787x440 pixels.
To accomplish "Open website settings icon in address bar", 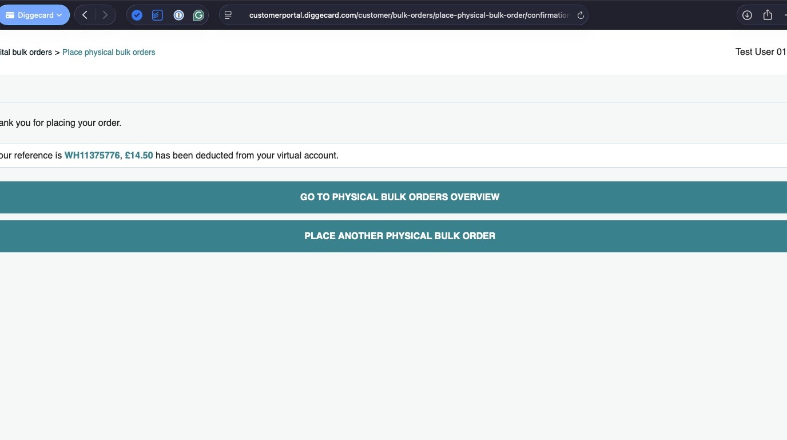I will [x=228, y=15].
